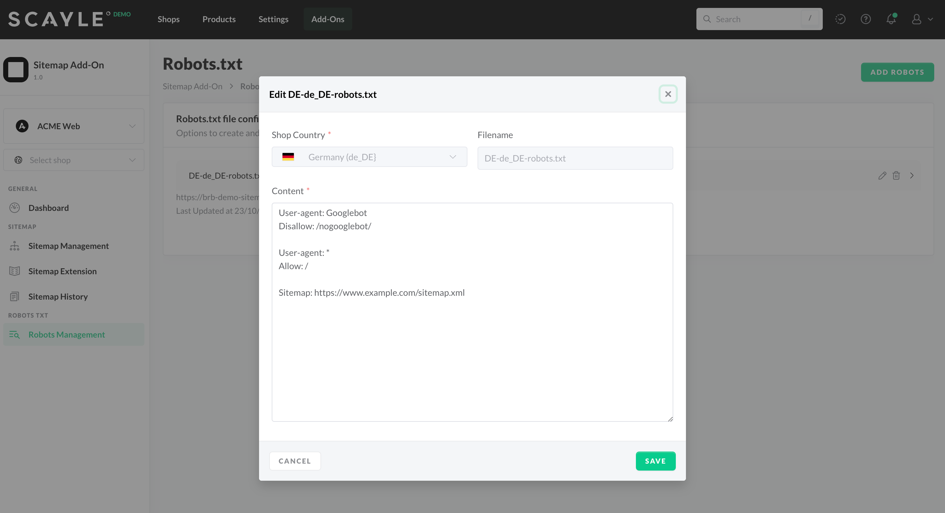
Task: Click the Dashboard gauge icon in sidebar
Action: 15,208
